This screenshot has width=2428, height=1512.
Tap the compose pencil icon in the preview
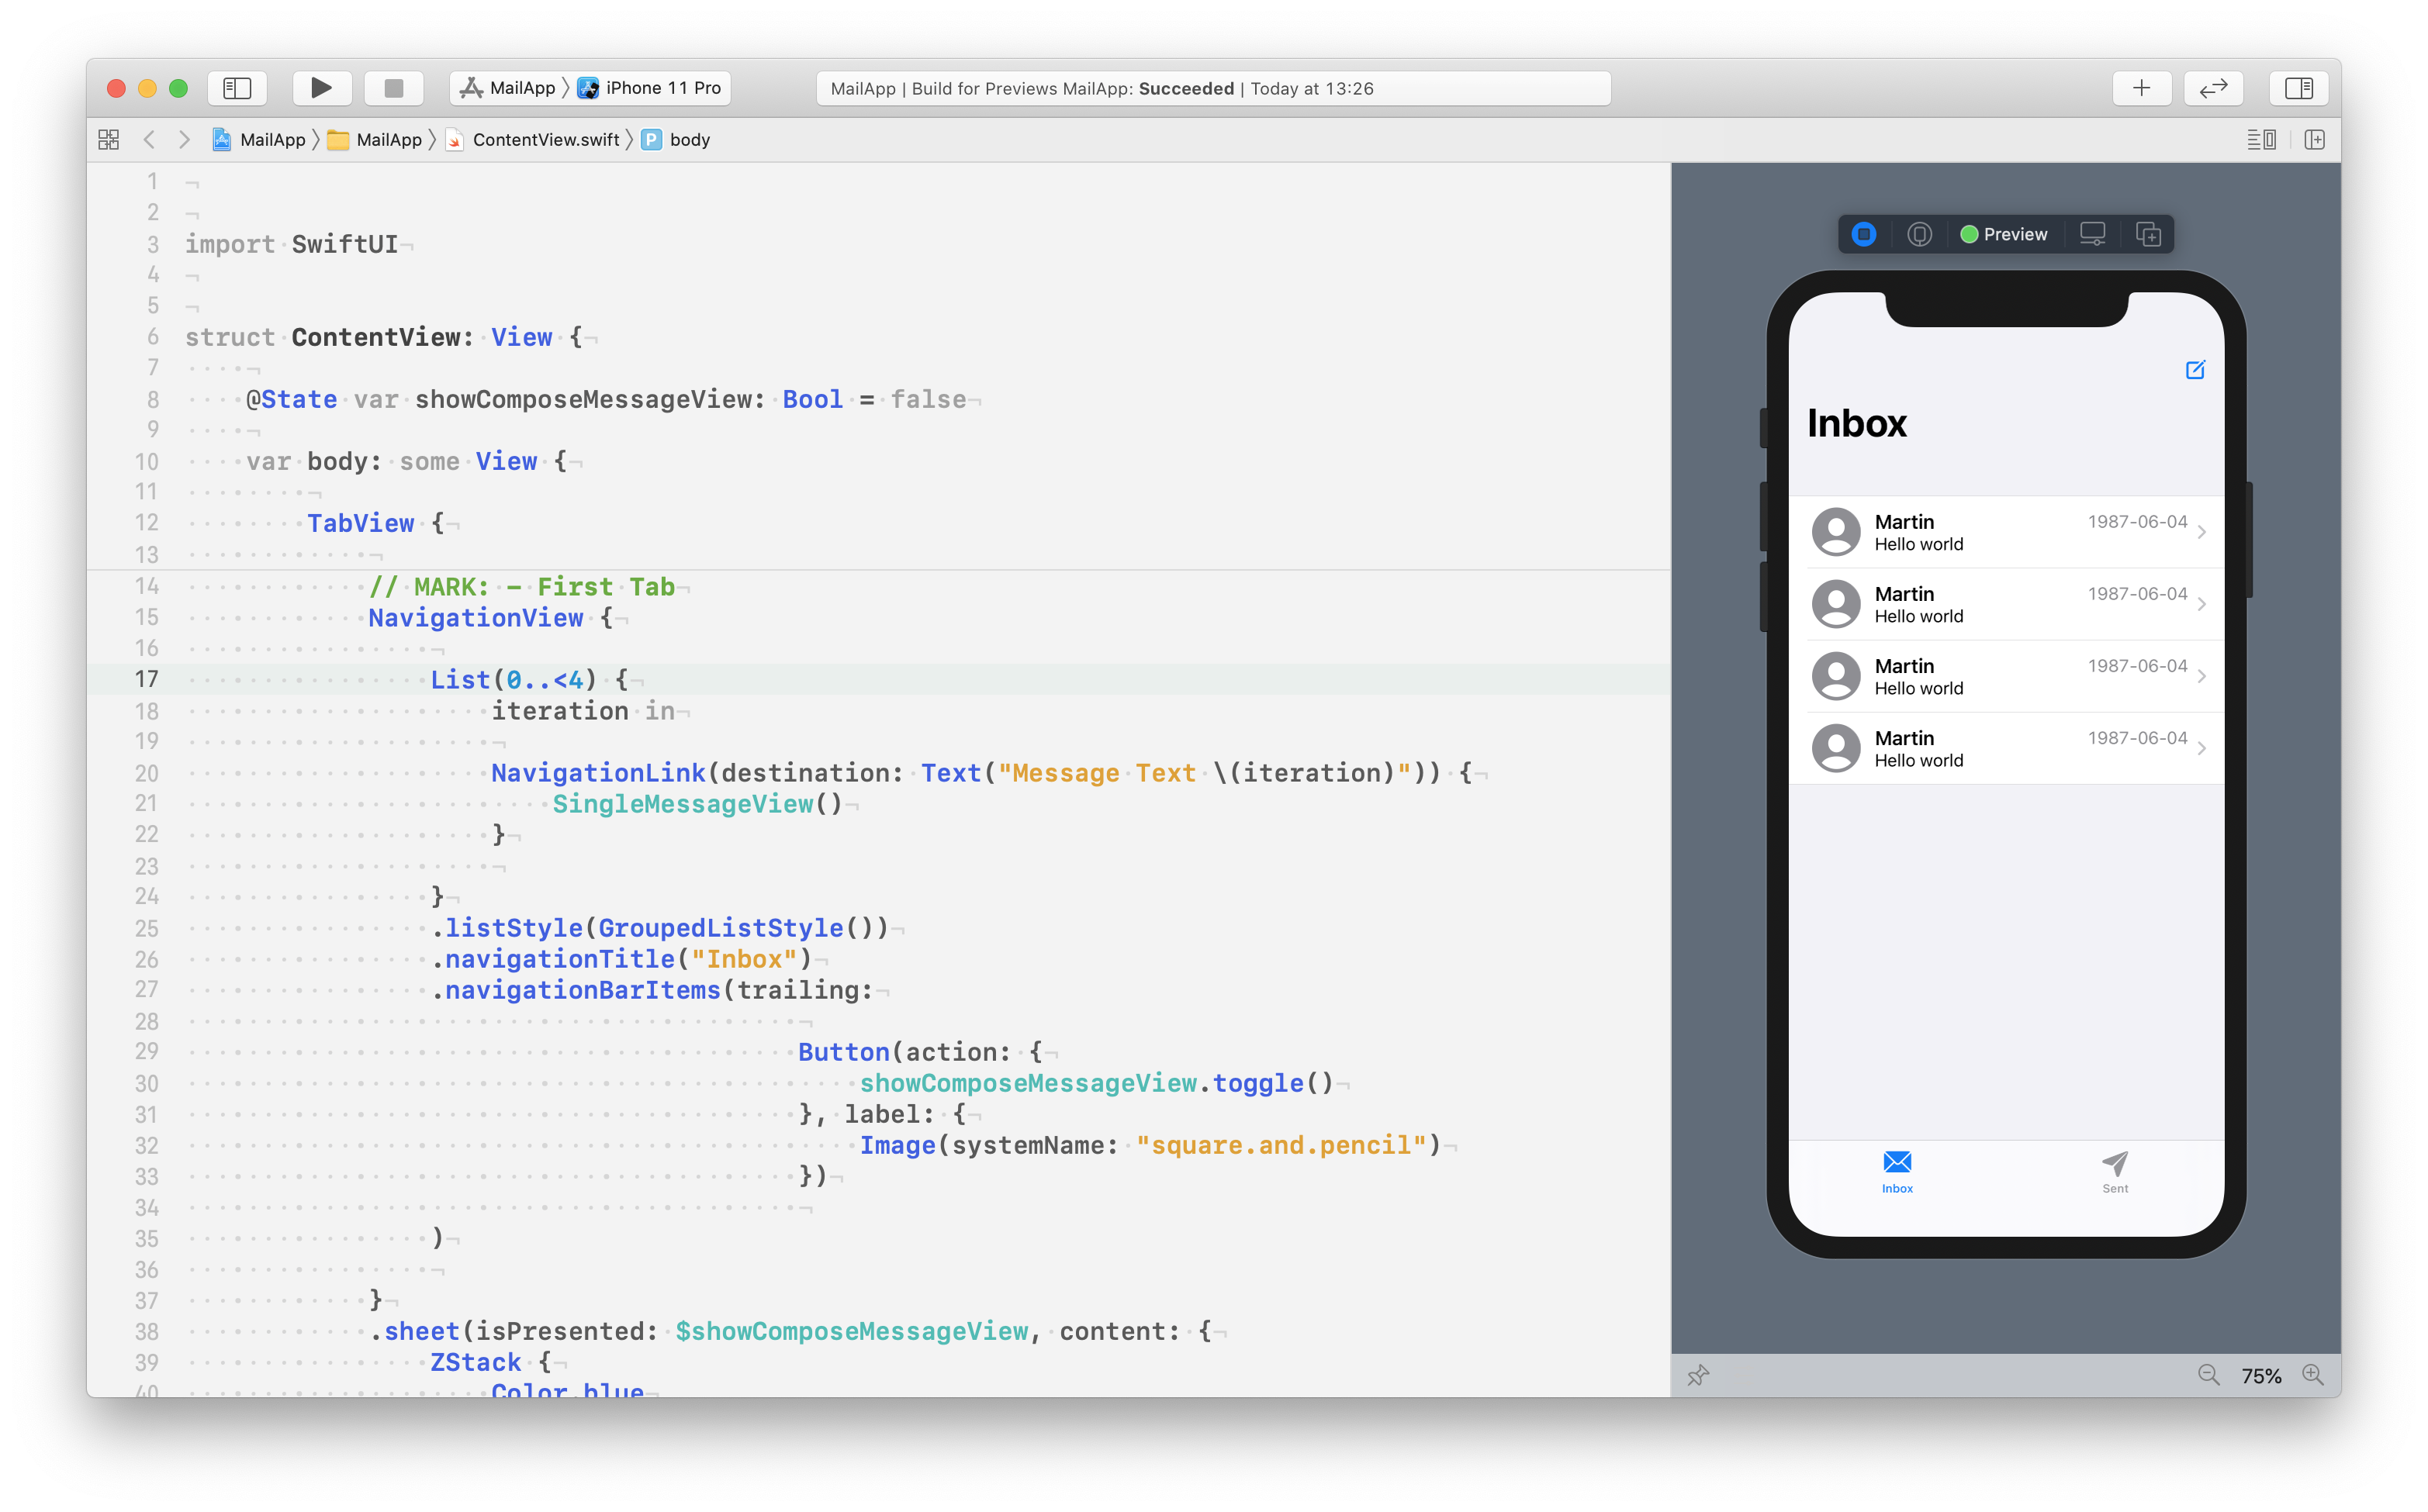pyautogui.click(x=2195, y=370)
